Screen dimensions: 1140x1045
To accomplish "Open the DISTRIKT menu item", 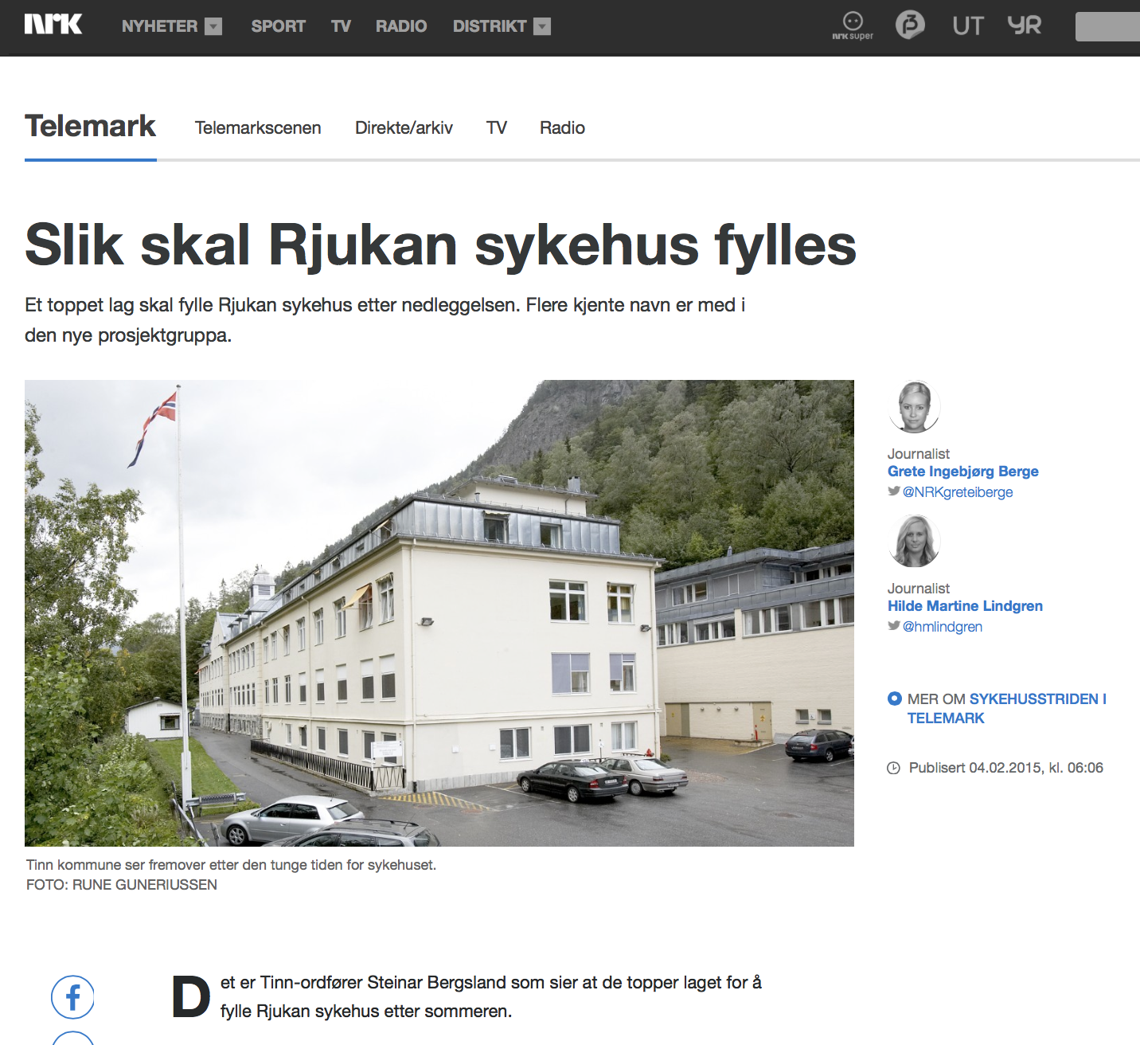I will click(x=490, y=26).
